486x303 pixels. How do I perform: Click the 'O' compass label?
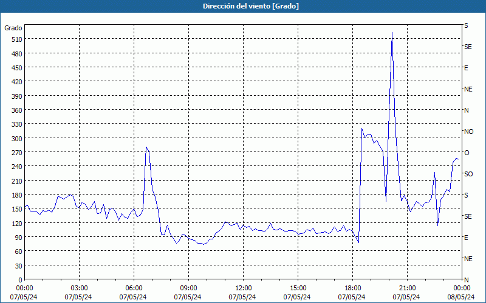tap(467, 153)
